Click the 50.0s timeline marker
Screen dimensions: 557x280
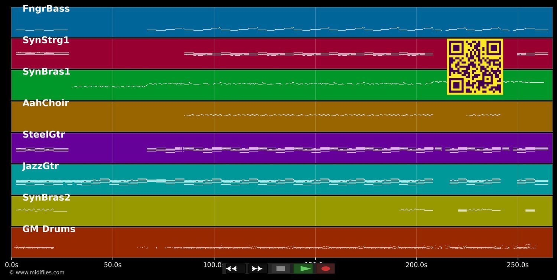point(113,265)
